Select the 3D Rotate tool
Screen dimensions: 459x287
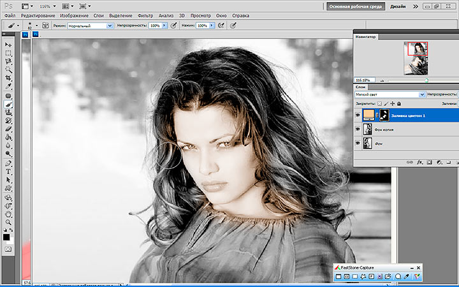click(x=8, y=198)
